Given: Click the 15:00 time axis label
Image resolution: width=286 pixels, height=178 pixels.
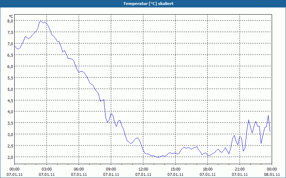Looking at the screenshot, I should (x=176, y=169).
